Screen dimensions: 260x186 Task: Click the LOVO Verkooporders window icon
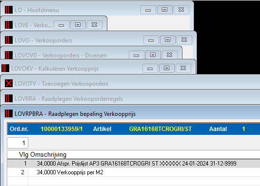(x=9, y=40)
